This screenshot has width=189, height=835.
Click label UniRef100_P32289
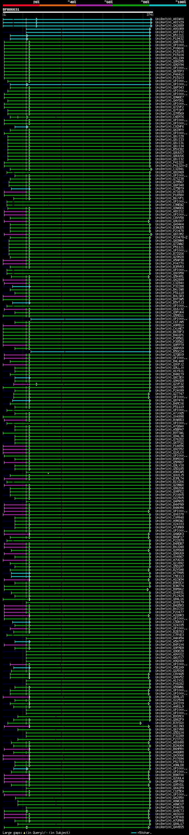click(170, 736)
